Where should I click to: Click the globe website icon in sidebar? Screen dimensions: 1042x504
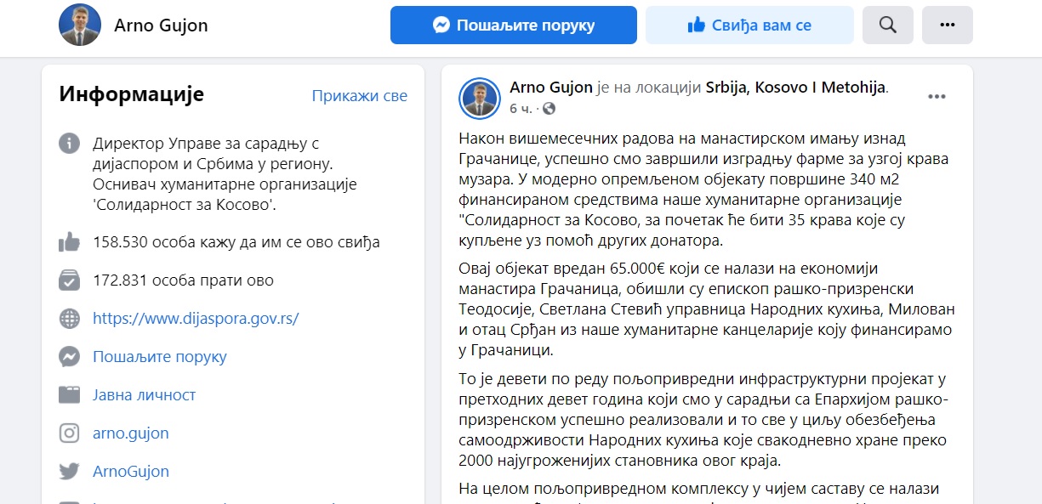(x=70, y=319)
